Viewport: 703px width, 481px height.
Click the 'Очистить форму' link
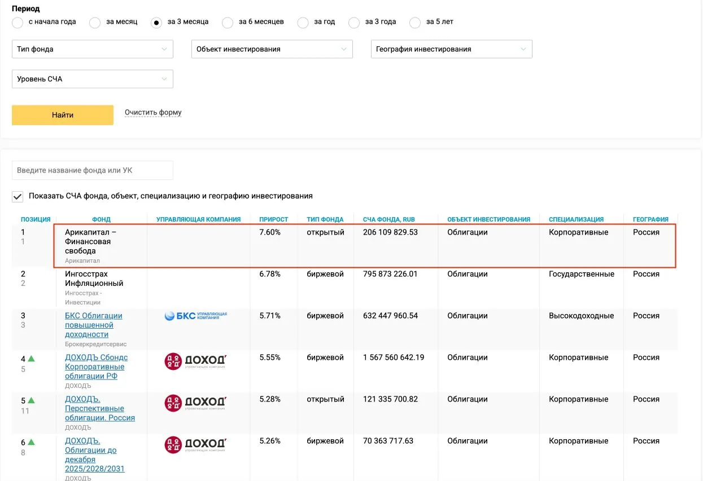tap(153, 112)
